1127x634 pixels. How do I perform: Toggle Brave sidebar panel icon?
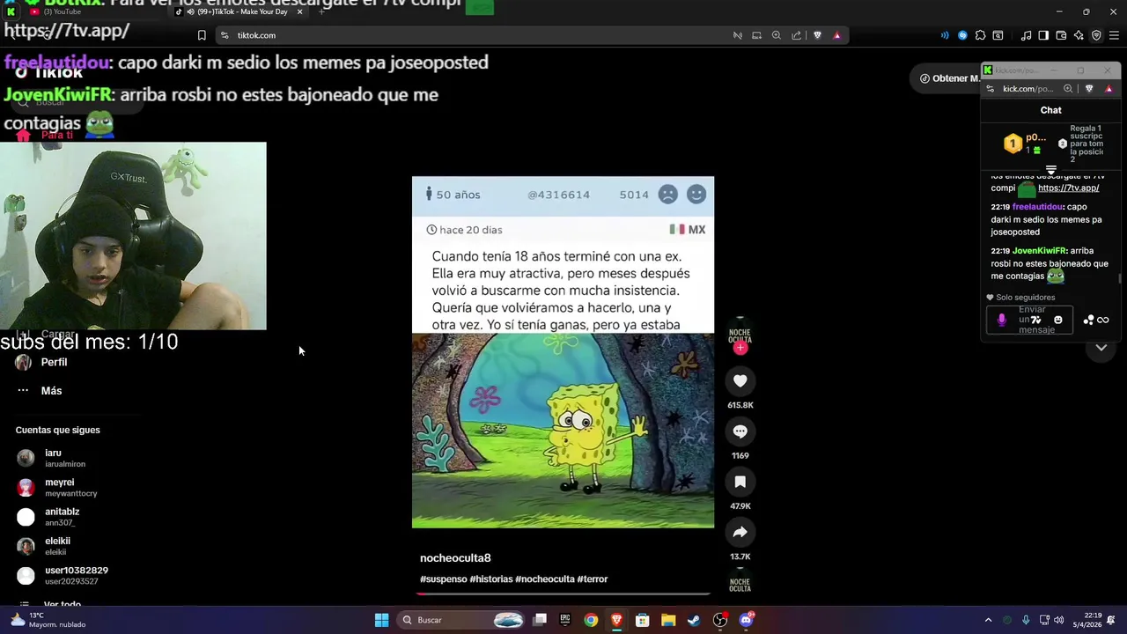1043,35
